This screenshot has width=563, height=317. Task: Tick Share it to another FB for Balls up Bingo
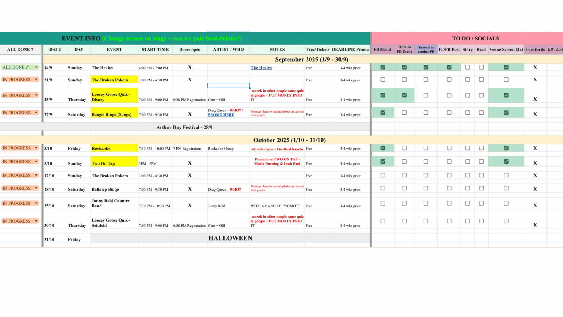click(x=426, y=188)
